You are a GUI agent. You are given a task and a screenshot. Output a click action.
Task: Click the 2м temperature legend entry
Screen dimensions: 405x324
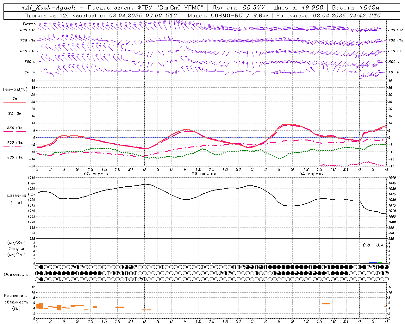point(15,99)
